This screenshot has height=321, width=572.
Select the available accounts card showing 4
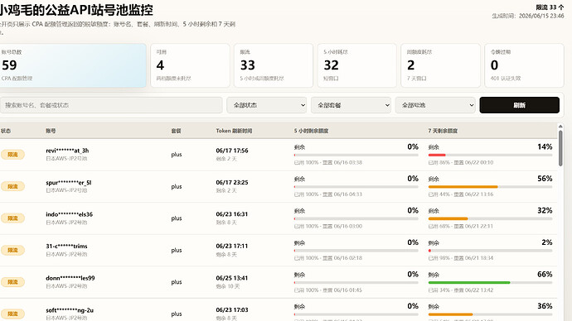tap(190, 65)
